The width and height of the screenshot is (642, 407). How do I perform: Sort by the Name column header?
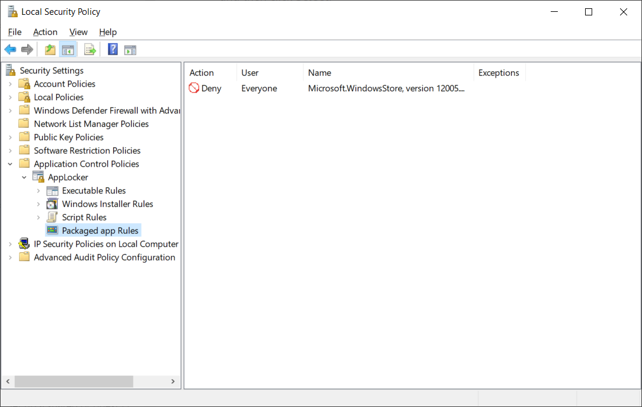[x=320, y=73]
